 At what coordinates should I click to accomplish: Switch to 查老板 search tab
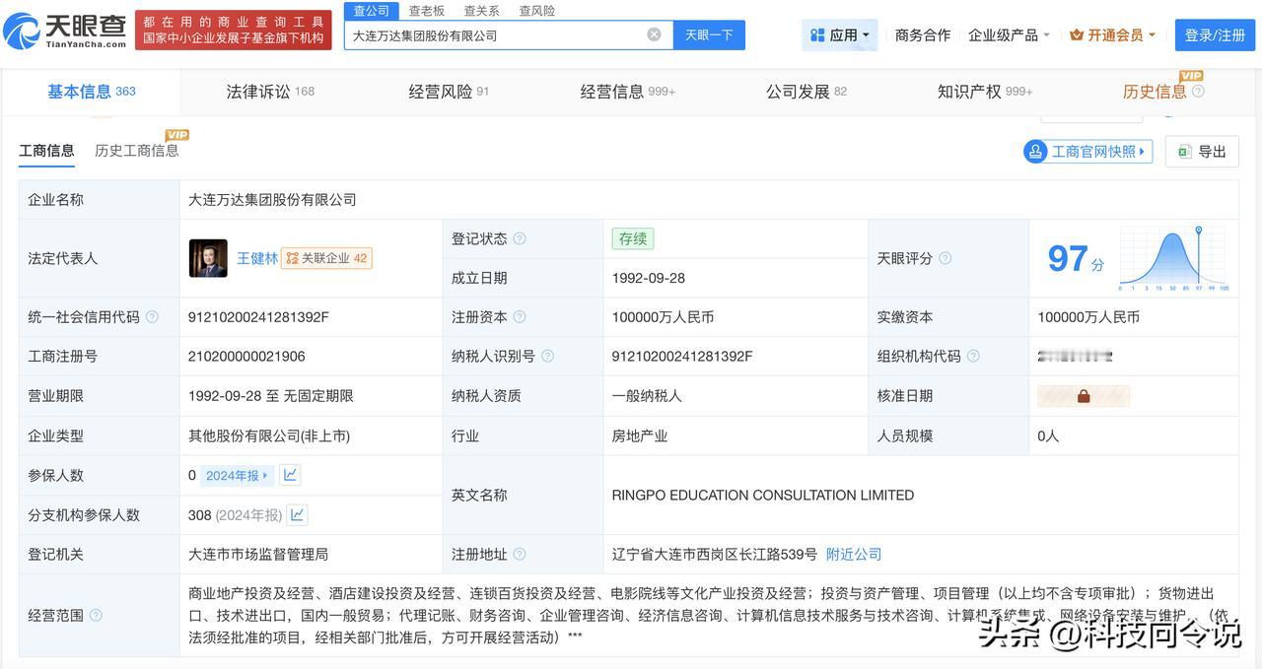click(x=427, y=11)
